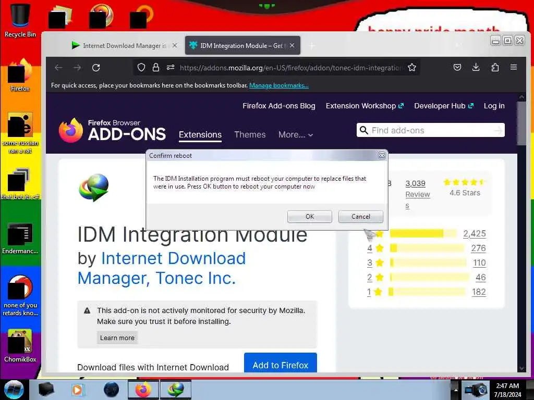
Task: Click the Add to Firefox button
Action: coord(280,363)
